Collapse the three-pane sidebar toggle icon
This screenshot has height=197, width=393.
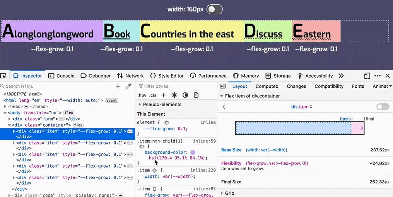(223, 86)
